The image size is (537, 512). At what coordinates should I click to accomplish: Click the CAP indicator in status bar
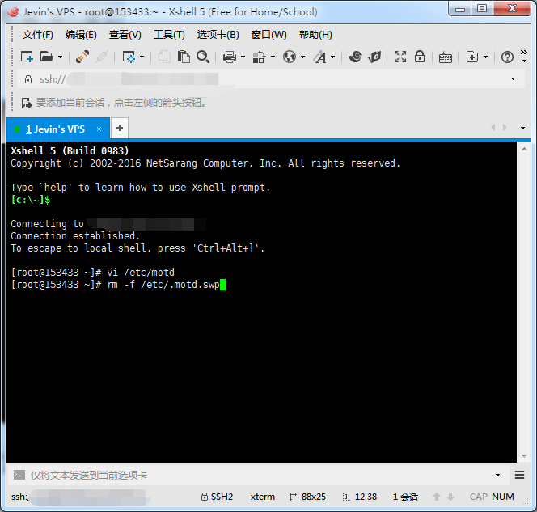479,497
